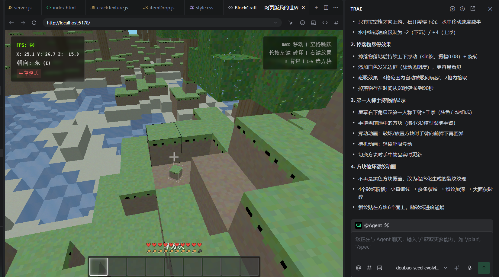Attach an image to the chat
This screenshot has height=277, width=499.
[380, 268]
